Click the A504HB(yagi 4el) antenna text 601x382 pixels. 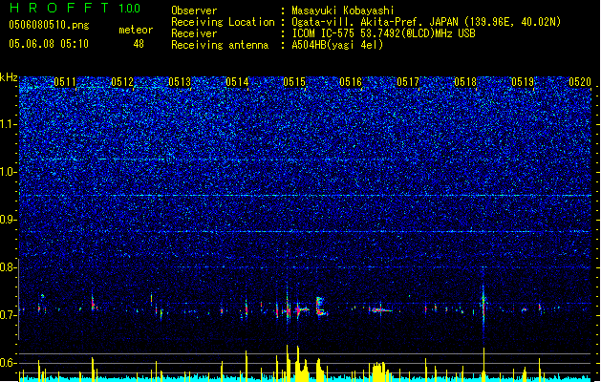click(337, 45)
